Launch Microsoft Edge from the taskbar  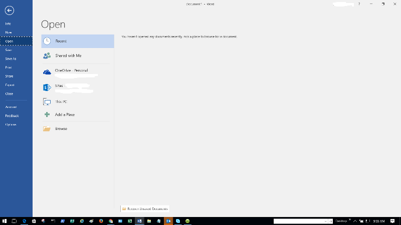(x=24, y=221)
